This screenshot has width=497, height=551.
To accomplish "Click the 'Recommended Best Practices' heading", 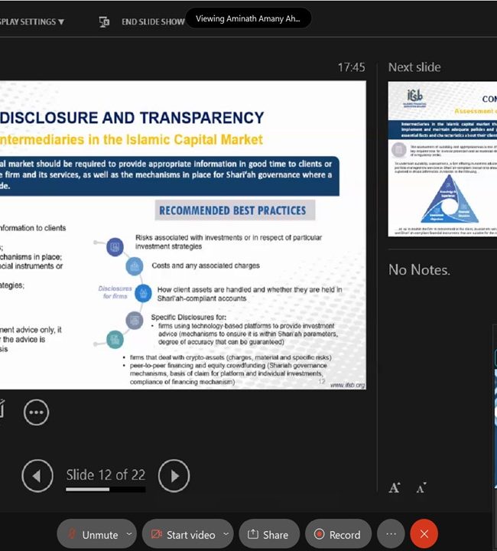I will point(235,210).
